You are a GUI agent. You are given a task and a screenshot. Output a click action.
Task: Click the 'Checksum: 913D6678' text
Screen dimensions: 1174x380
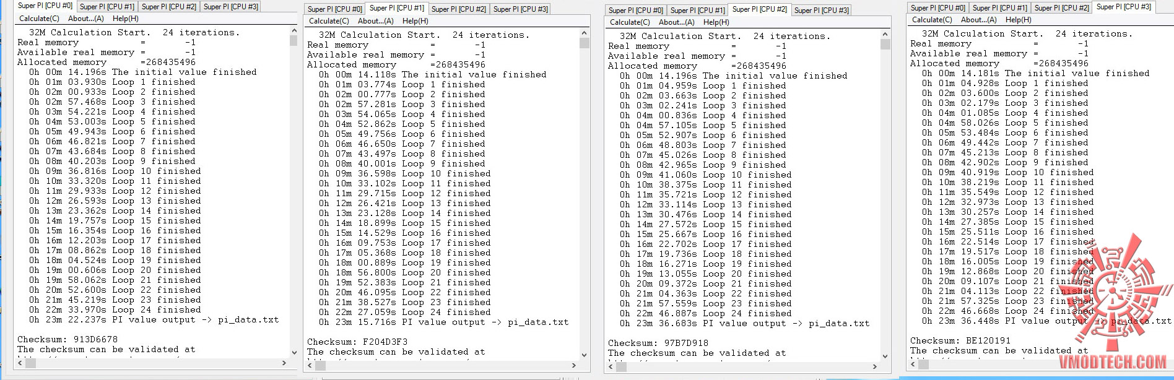point(67,340)
